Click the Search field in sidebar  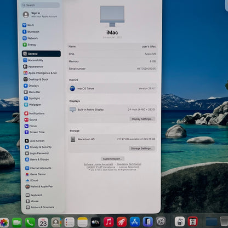[x=41, y=5]
